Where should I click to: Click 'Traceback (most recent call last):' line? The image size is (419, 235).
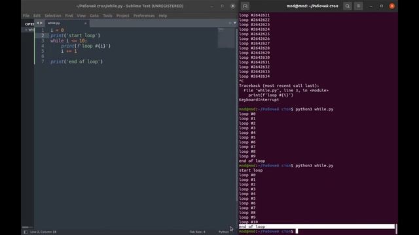pos(279,86)
